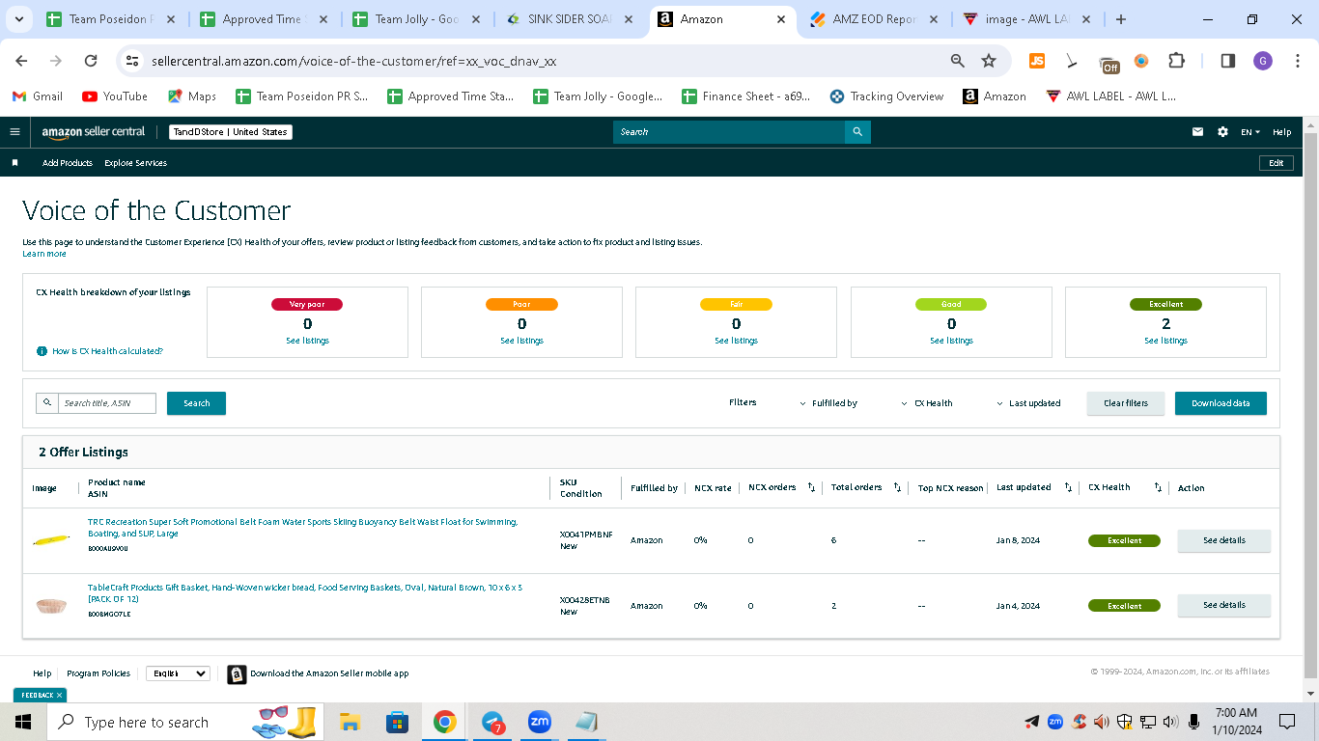Open Help in the top header
This screenshot has width=1319, height=741.
coord(1281,132)
